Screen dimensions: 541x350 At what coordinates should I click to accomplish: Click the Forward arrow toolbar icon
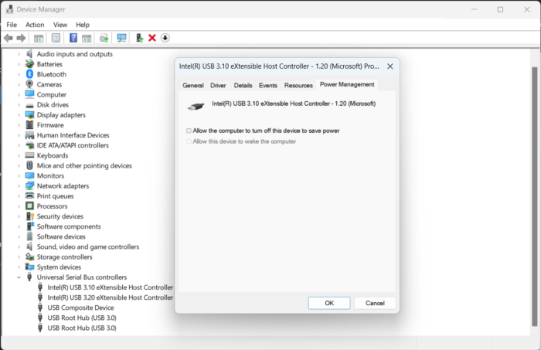[21, 38]
